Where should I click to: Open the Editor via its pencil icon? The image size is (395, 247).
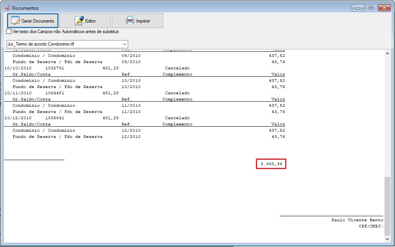79,21
